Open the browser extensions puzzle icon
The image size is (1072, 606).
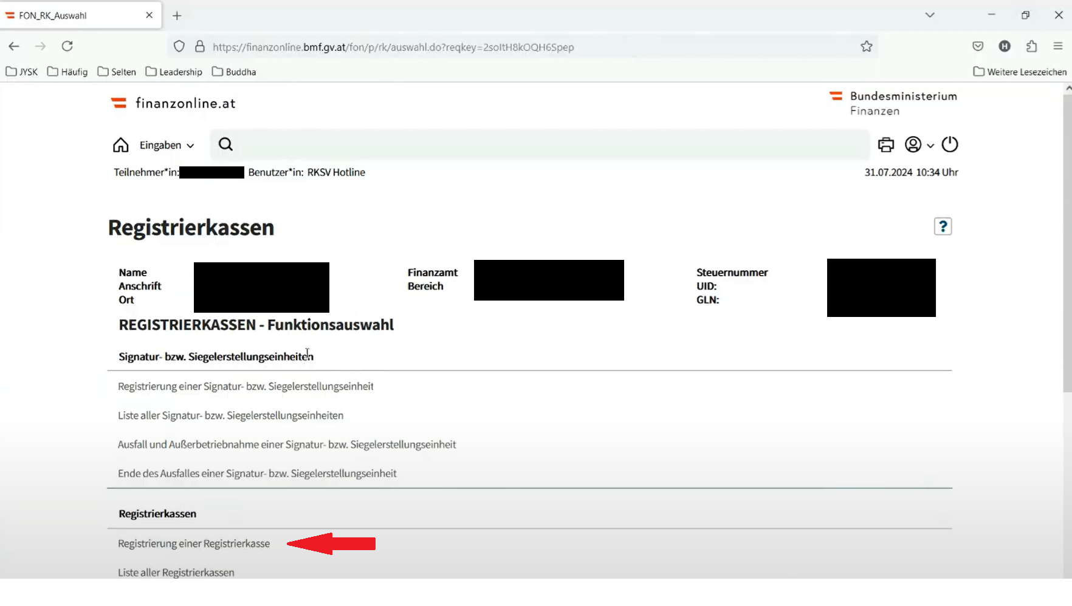[x=1031, y=46]
